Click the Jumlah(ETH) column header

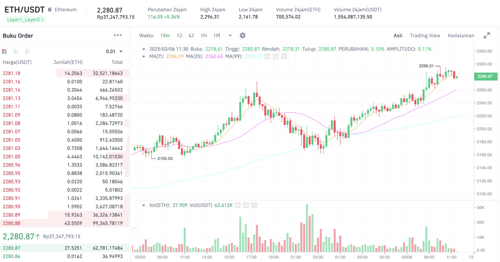(68, 62)
